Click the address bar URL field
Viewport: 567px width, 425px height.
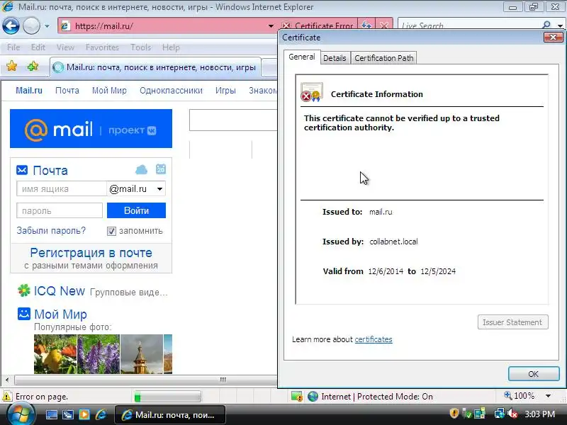point(163,26)
